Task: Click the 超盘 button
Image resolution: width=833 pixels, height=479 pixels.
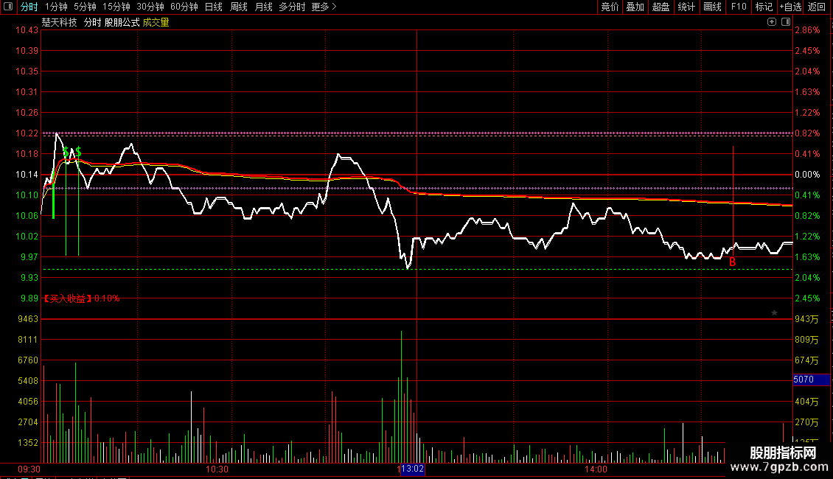Action: (661, 7)
